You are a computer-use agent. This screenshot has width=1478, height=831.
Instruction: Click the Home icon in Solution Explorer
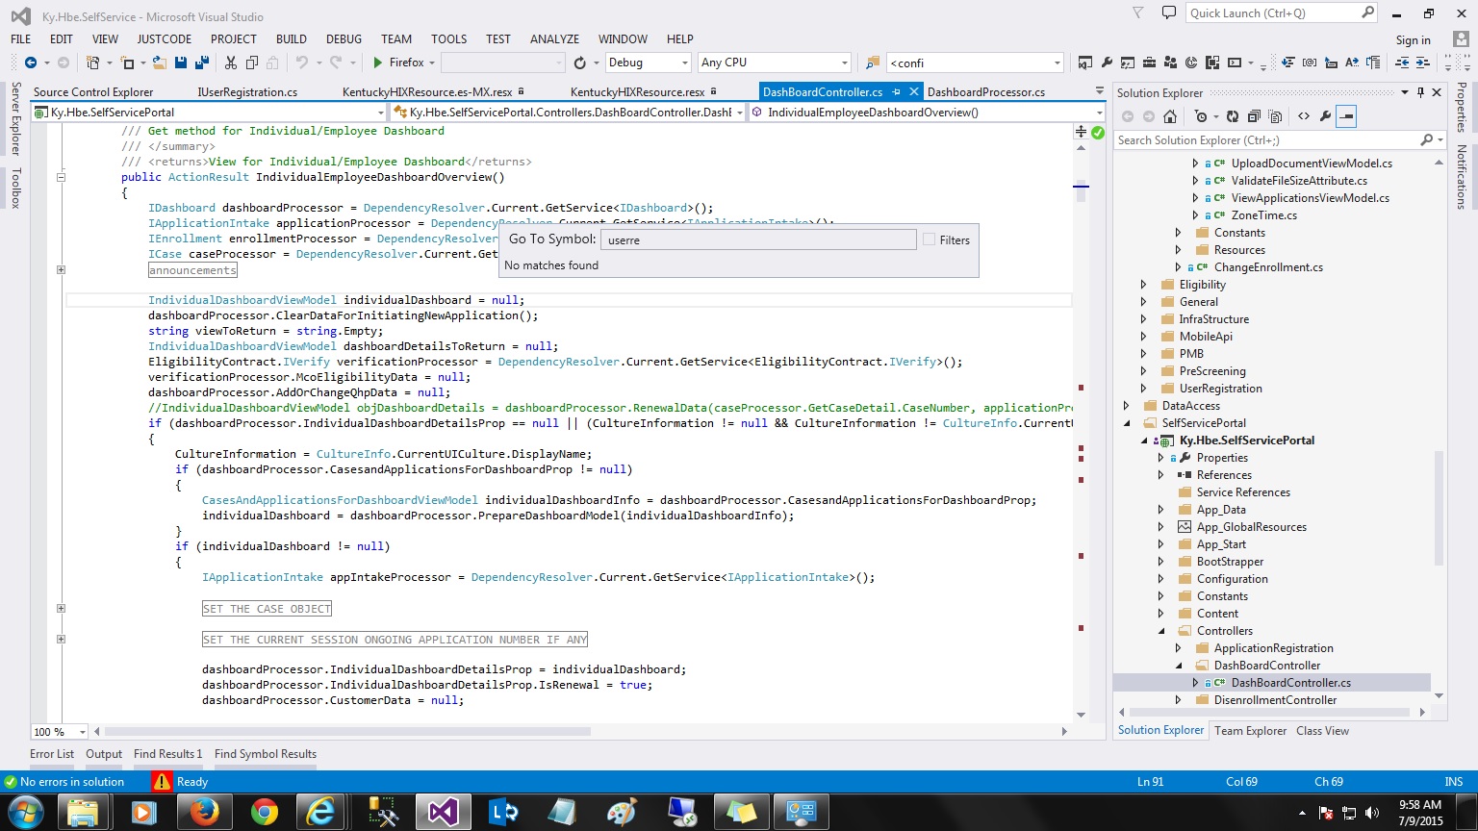[1170, 116]
